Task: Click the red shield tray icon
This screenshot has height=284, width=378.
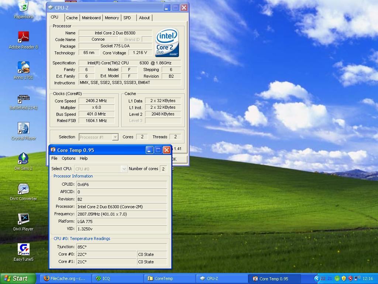Action: click(351, 279)
